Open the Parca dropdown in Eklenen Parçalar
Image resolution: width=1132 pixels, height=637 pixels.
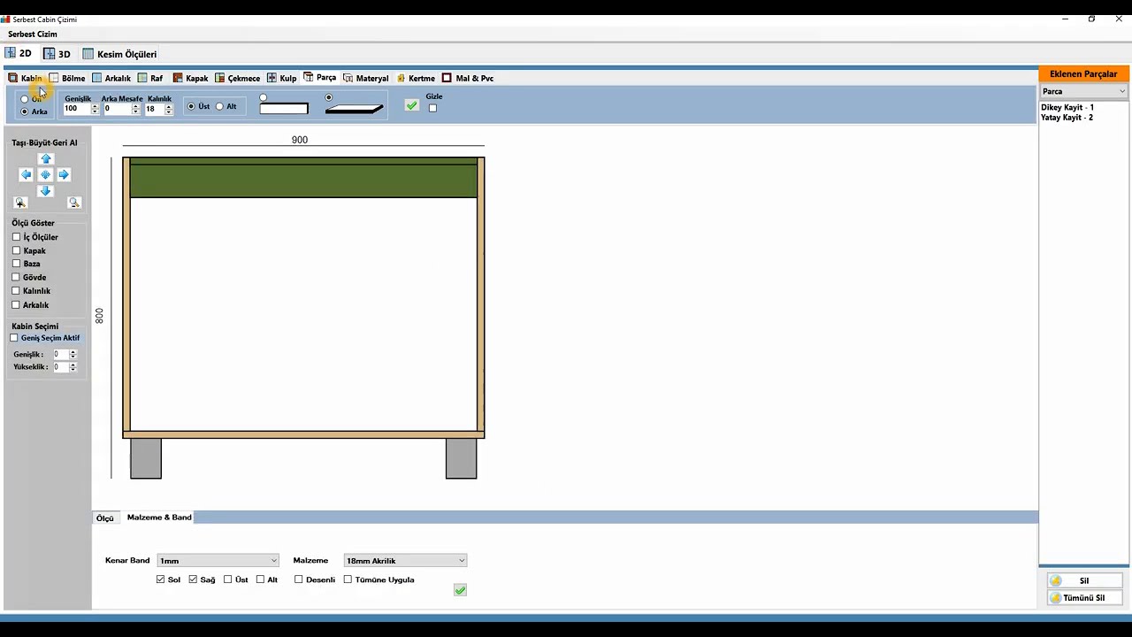click(1083, 91)
